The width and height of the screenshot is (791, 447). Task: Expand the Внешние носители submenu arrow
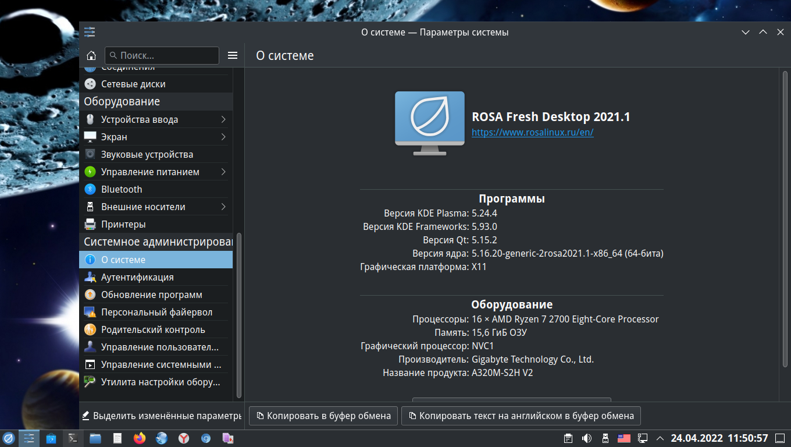coord(223,207)
